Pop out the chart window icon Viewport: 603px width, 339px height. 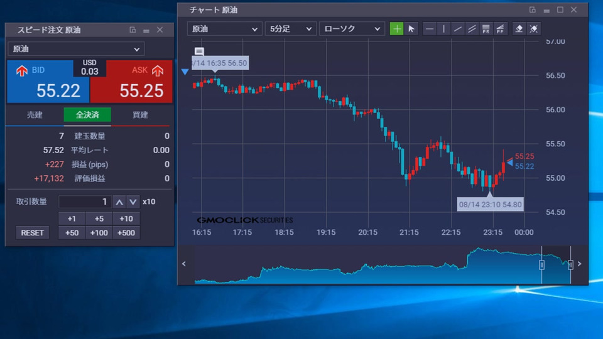[532, 10]
